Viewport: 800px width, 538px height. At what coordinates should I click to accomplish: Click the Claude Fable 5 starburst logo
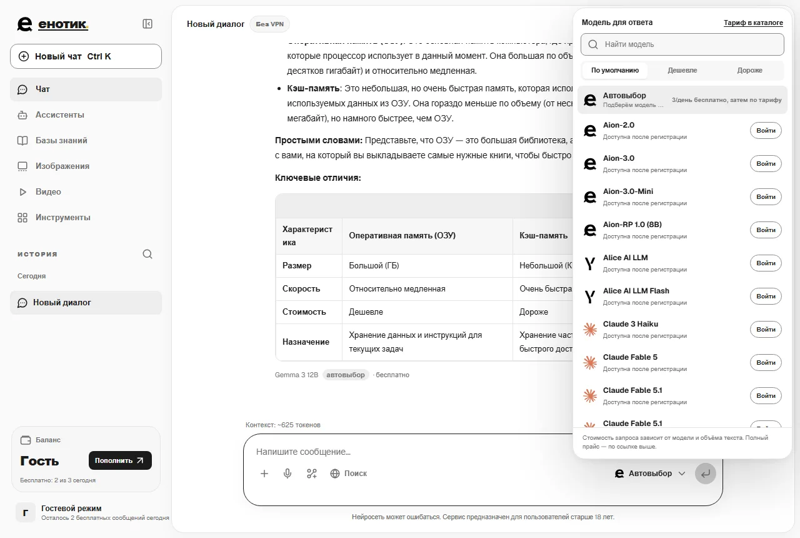coord(589,363)
